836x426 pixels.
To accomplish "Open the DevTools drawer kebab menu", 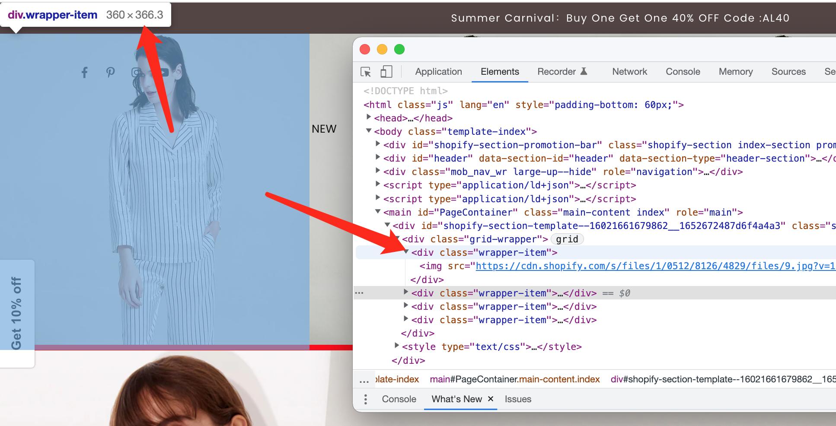I will pos(366,399).
